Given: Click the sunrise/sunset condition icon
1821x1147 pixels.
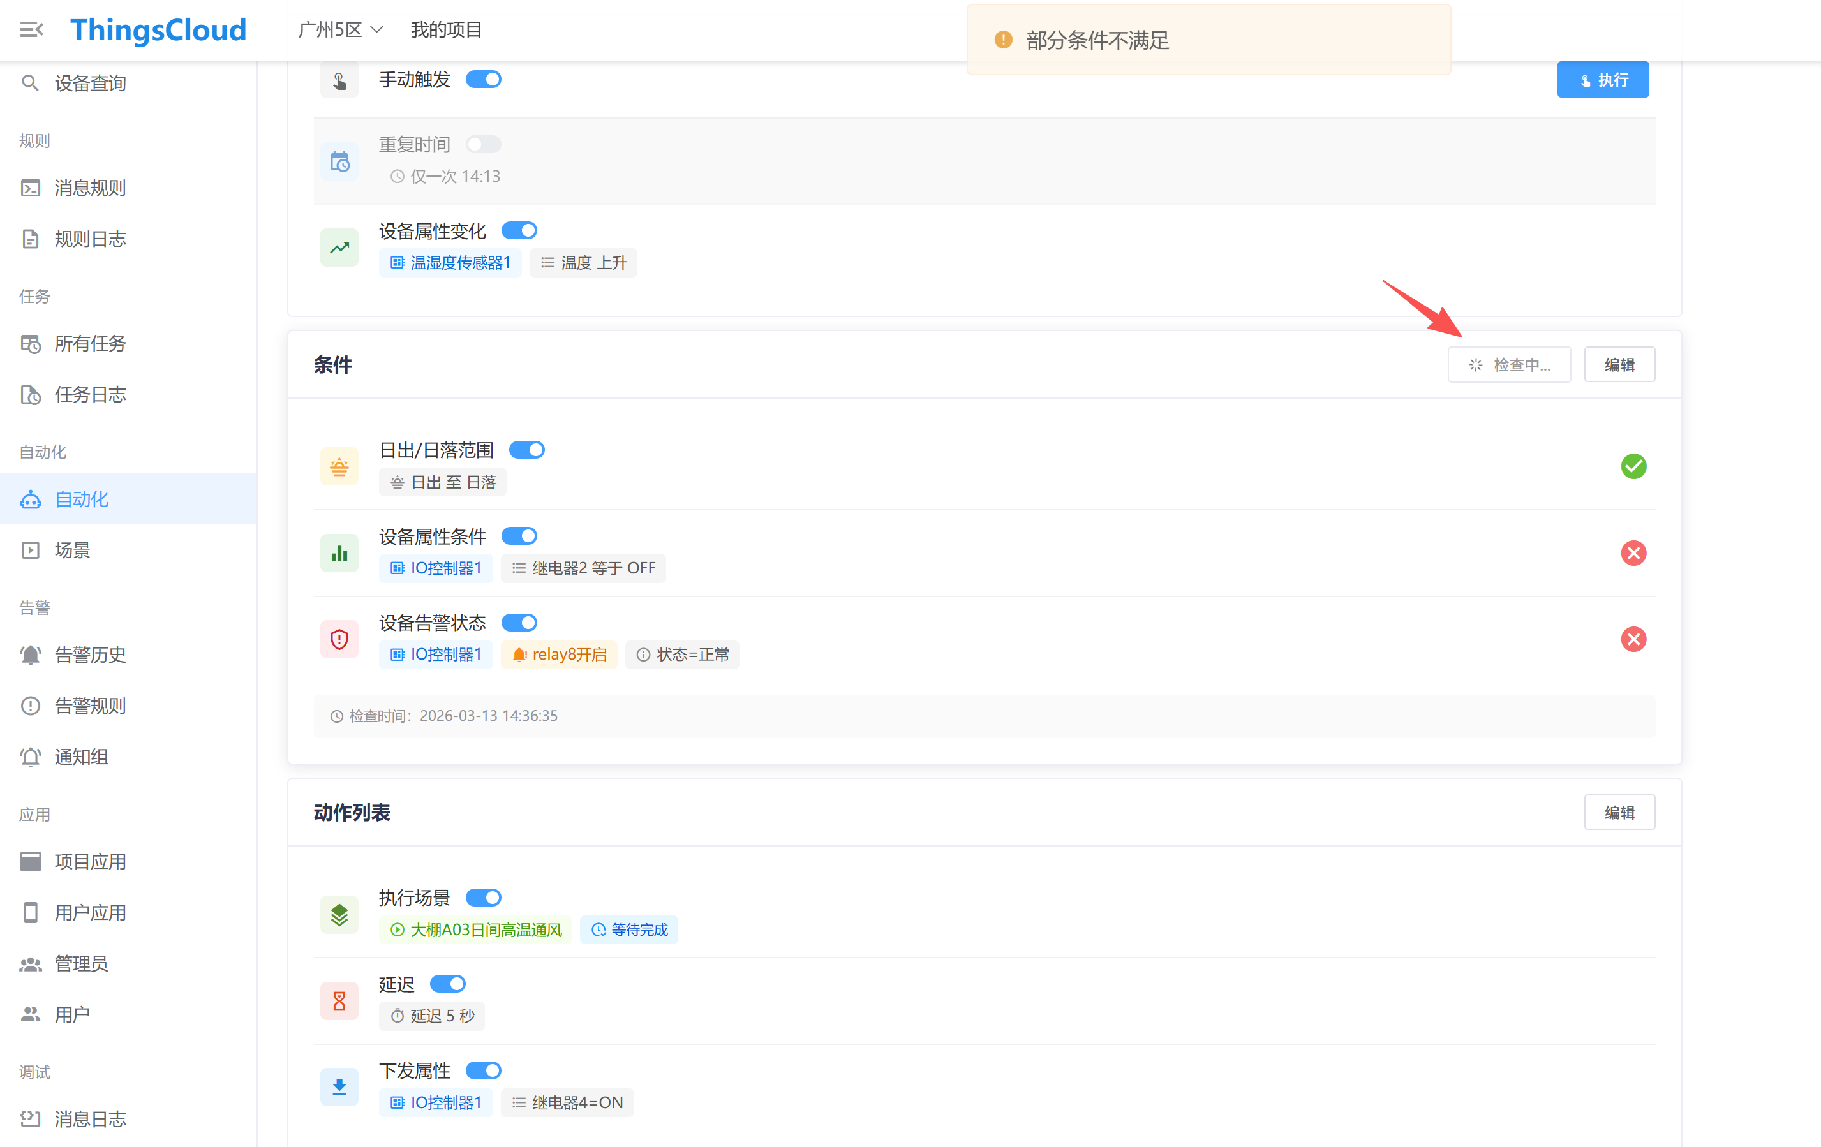Looking at the screenshot, I should tap(339, 466).
